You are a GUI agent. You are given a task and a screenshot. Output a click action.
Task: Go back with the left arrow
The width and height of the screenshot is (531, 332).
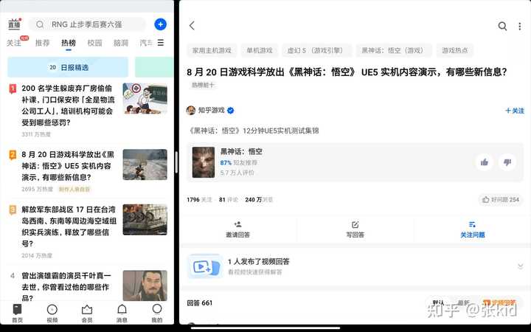coord(192,25)
